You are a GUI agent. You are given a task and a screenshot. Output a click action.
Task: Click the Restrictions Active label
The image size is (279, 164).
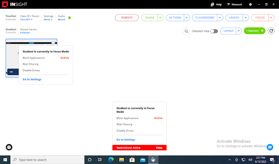click(129, 148)
